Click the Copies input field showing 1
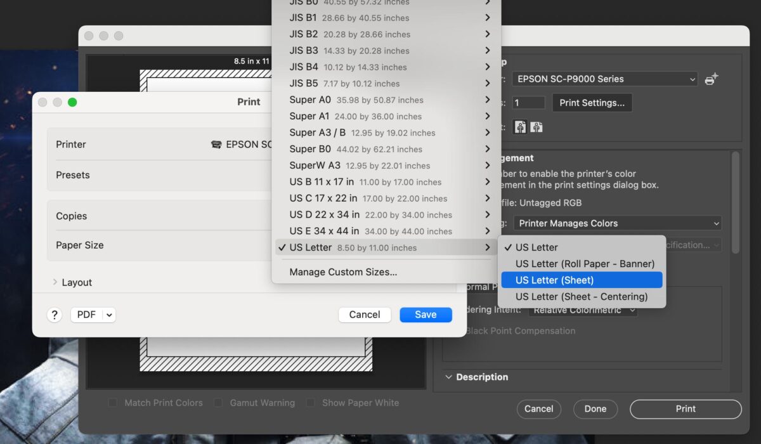The image size is (761, 444). pos(528,103)
